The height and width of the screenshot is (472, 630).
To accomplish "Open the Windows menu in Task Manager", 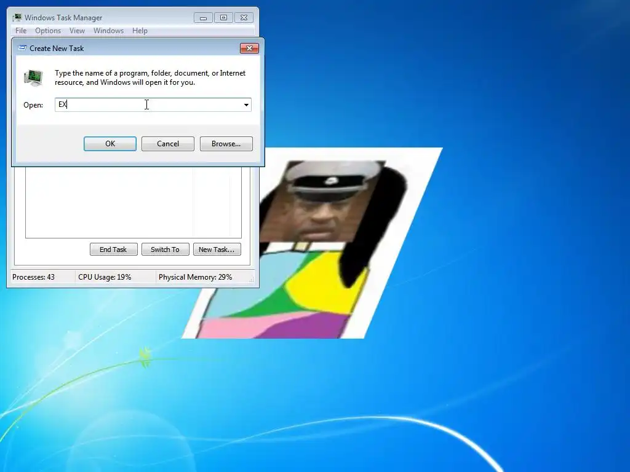I will coord(108,31).
